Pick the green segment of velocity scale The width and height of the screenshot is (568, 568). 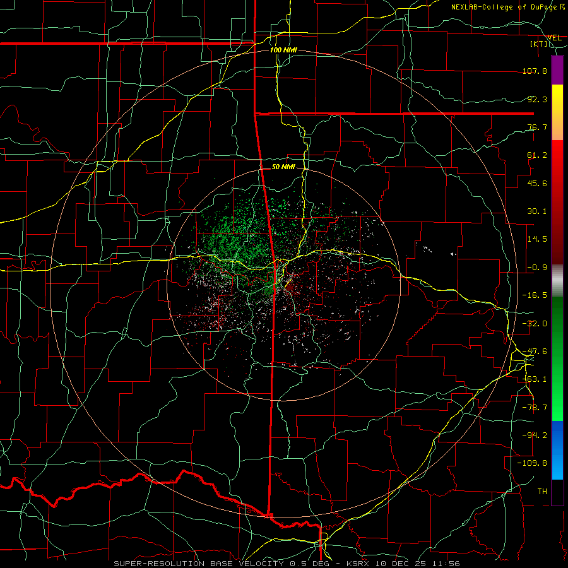557,358
